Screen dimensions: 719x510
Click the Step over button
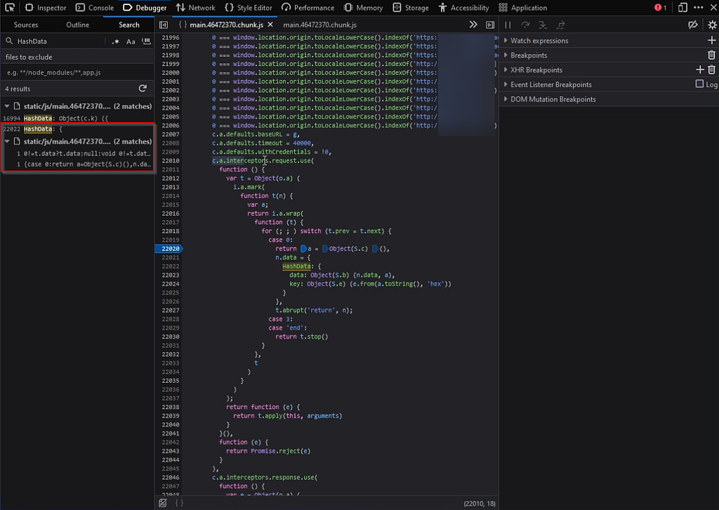click(525, 25)
